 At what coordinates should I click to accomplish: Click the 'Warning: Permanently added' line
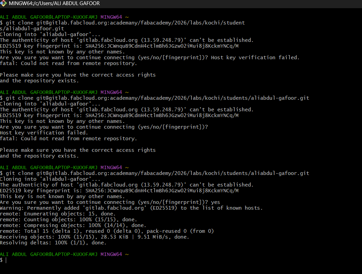click(131, 208)
